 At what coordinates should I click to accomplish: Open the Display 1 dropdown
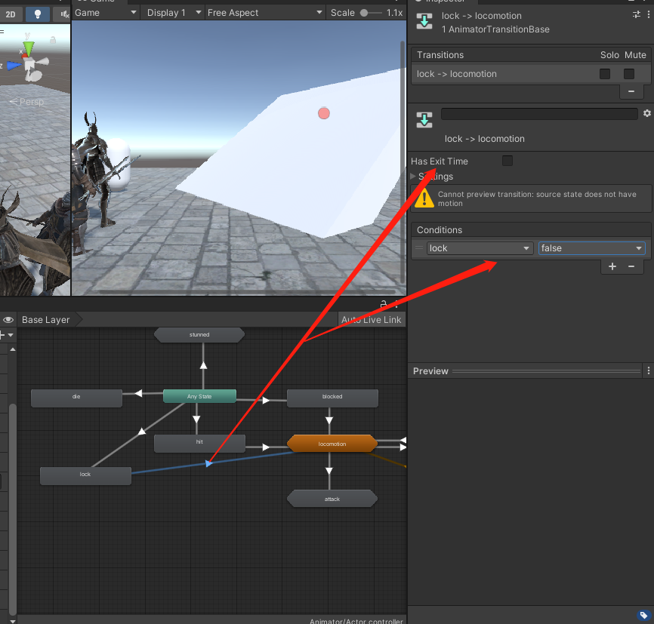click(x=174, y=13)
